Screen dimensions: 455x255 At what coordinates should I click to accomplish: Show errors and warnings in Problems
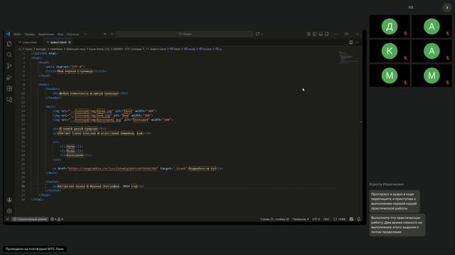click(57, 219)
